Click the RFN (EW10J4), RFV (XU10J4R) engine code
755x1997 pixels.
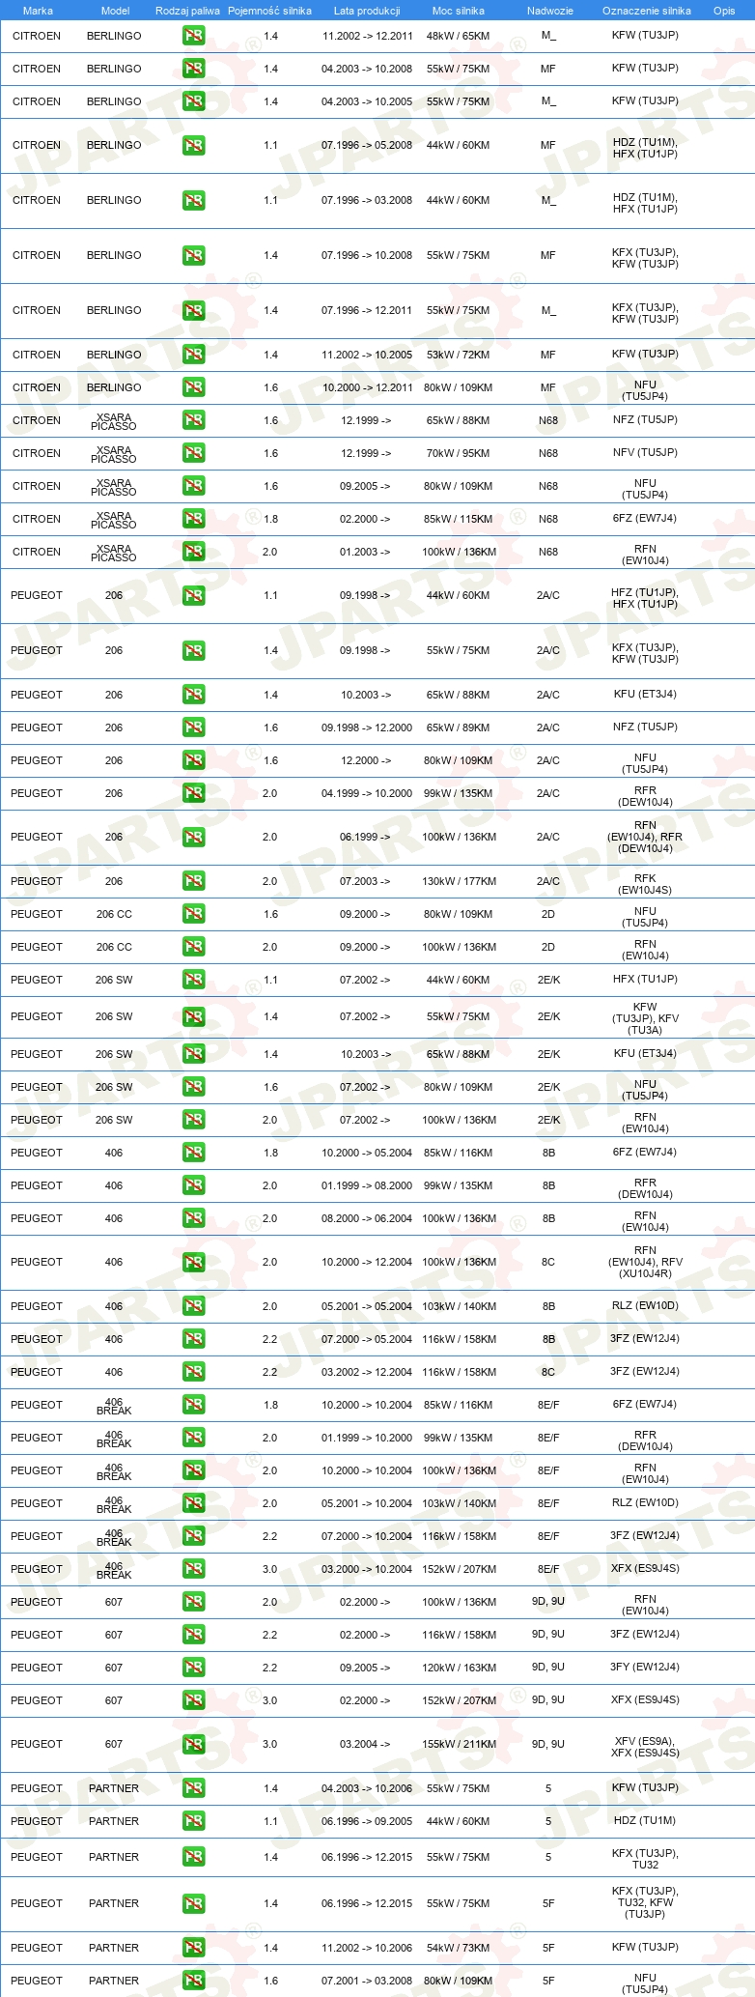645,1262
